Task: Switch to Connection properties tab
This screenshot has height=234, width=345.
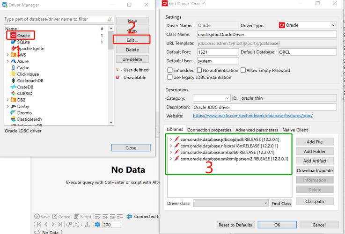Action: (x=209, y=130)
